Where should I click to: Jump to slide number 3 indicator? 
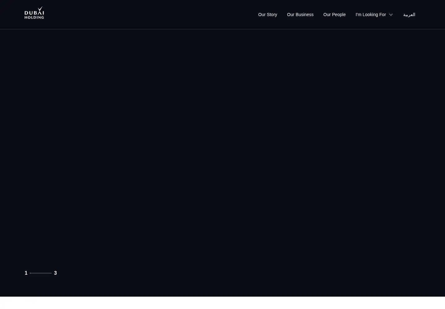(55, 273)
